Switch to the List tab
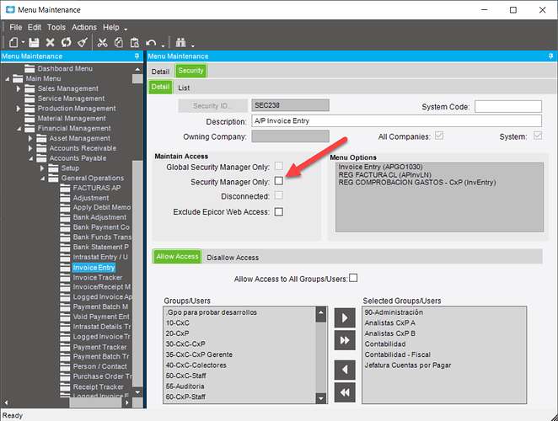558x421 pixels. tap(184, 88)
